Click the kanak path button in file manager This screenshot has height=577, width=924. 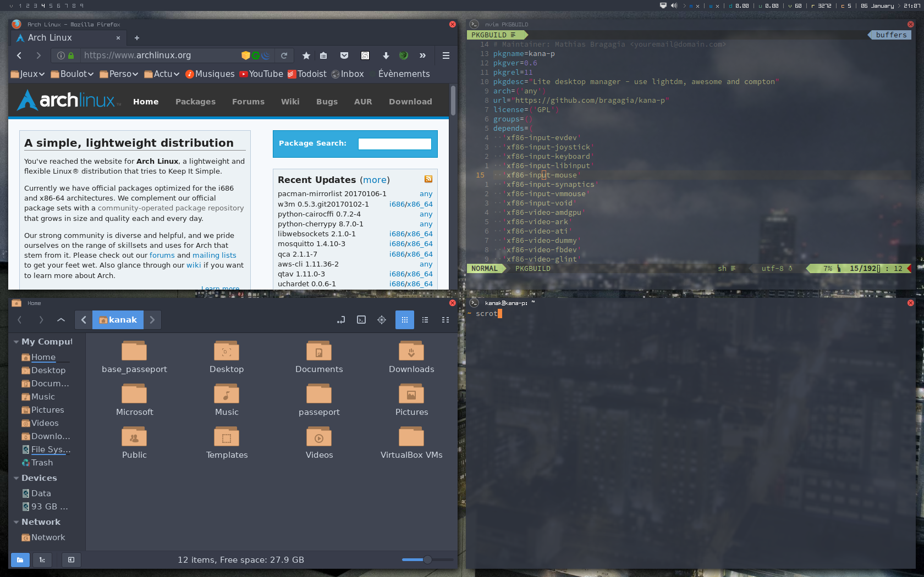[118, 320]
